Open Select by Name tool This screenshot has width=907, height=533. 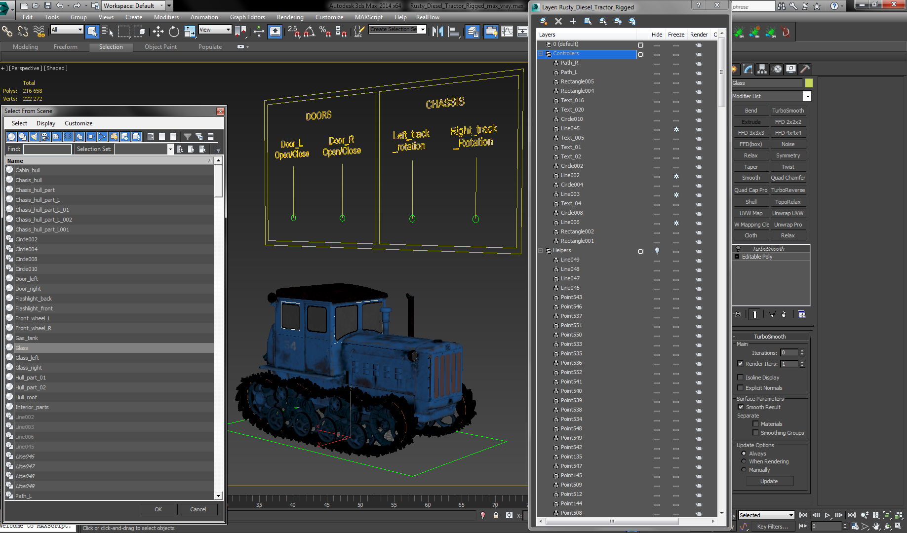(x=108, y=32)
